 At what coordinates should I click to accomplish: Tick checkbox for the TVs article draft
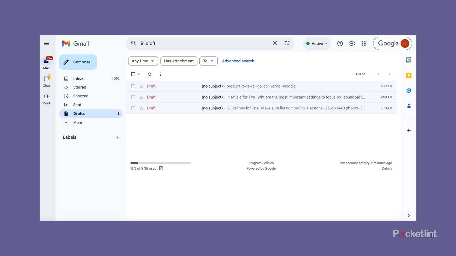(x=133, y=97)
